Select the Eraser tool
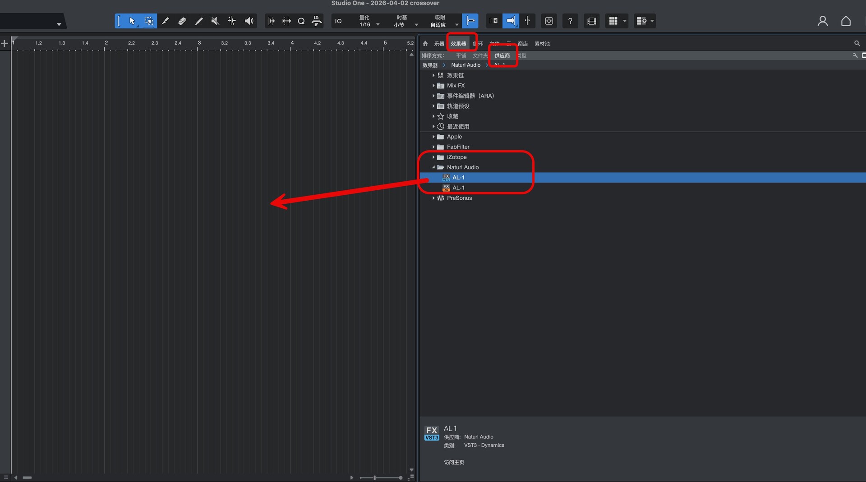The height and width of the screenshot is (482, 866). point(182,21)
